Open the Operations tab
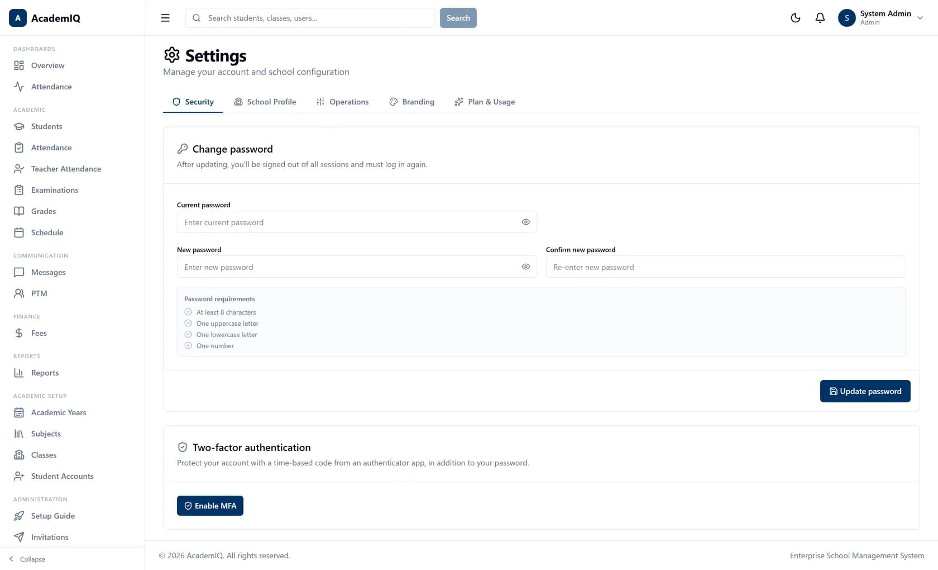Image resolution: width=938 pixels, height=570 pixels. click(x=343, y=102)
